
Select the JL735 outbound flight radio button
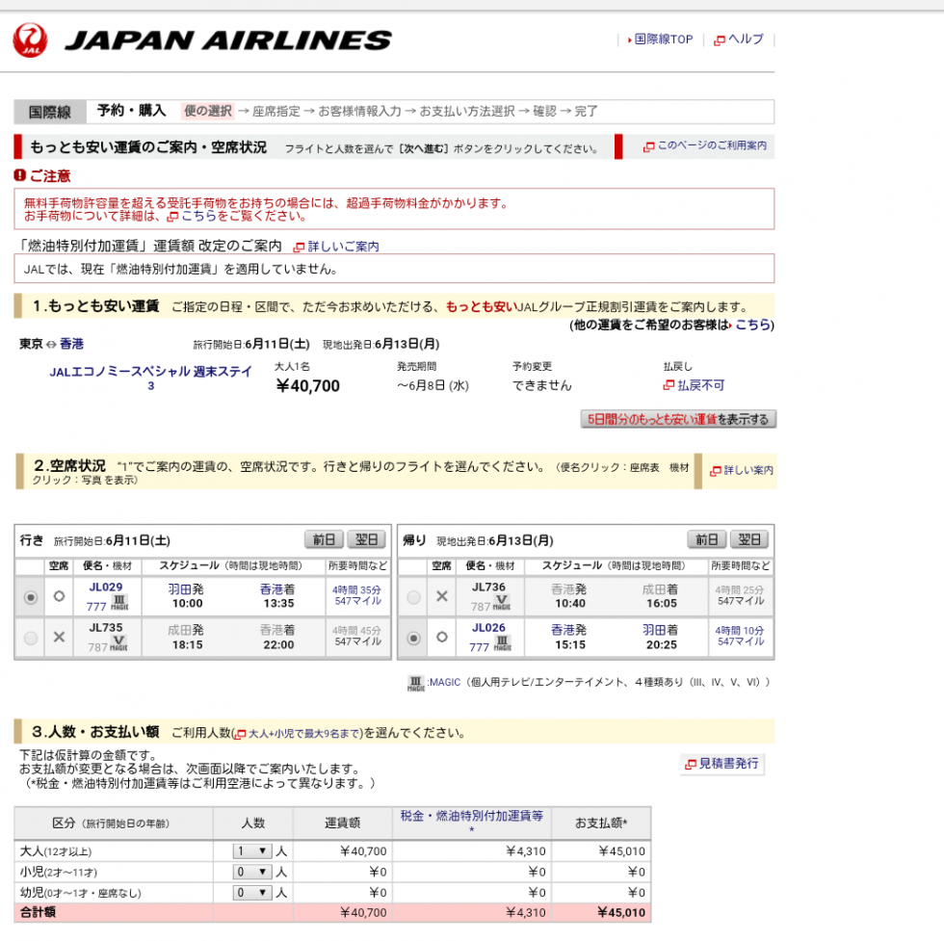tap(31, 638)
